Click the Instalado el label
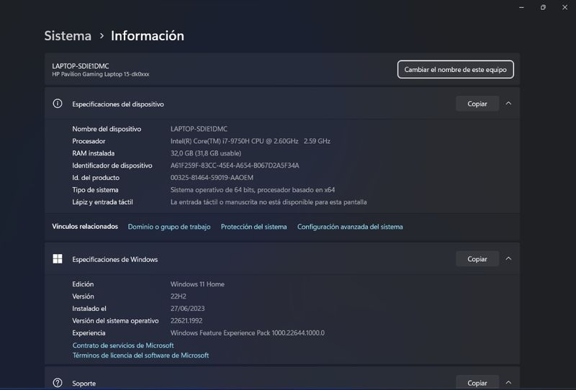576x390 pixels. (x=89, y=309)
